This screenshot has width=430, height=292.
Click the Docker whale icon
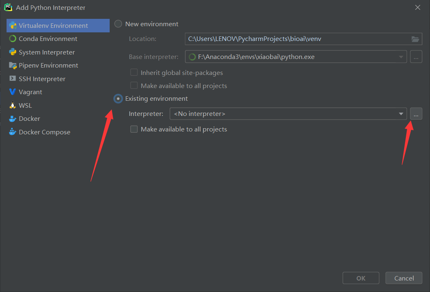pyautogui.click(x=13, y=118)
